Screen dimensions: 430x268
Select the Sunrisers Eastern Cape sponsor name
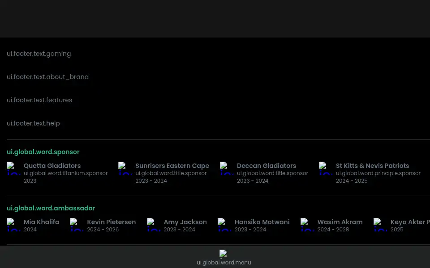172,166
